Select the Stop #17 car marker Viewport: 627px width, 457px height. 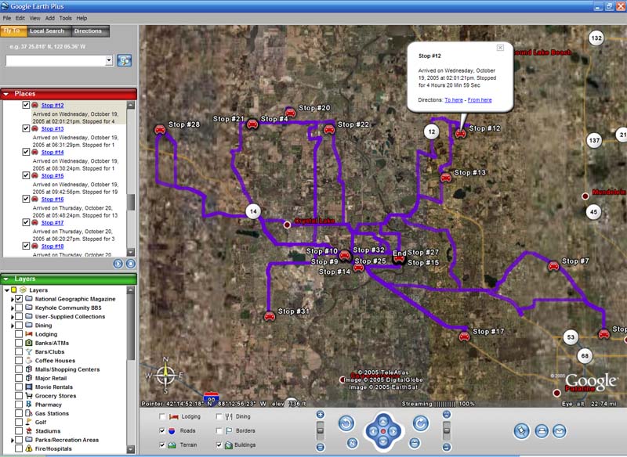(464, 336)
